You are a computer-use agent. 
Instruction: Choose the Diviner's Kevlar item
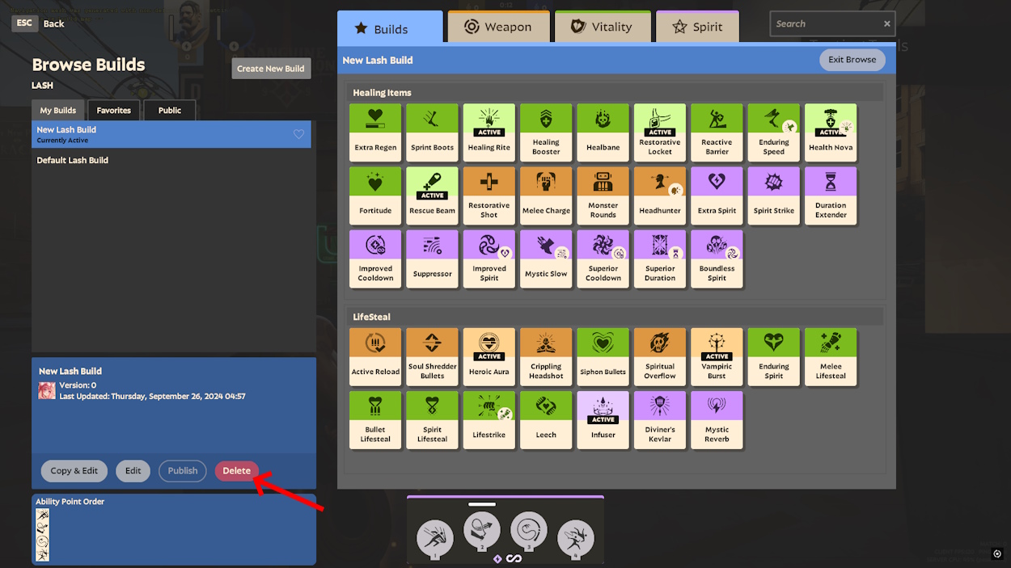[660, 420]
